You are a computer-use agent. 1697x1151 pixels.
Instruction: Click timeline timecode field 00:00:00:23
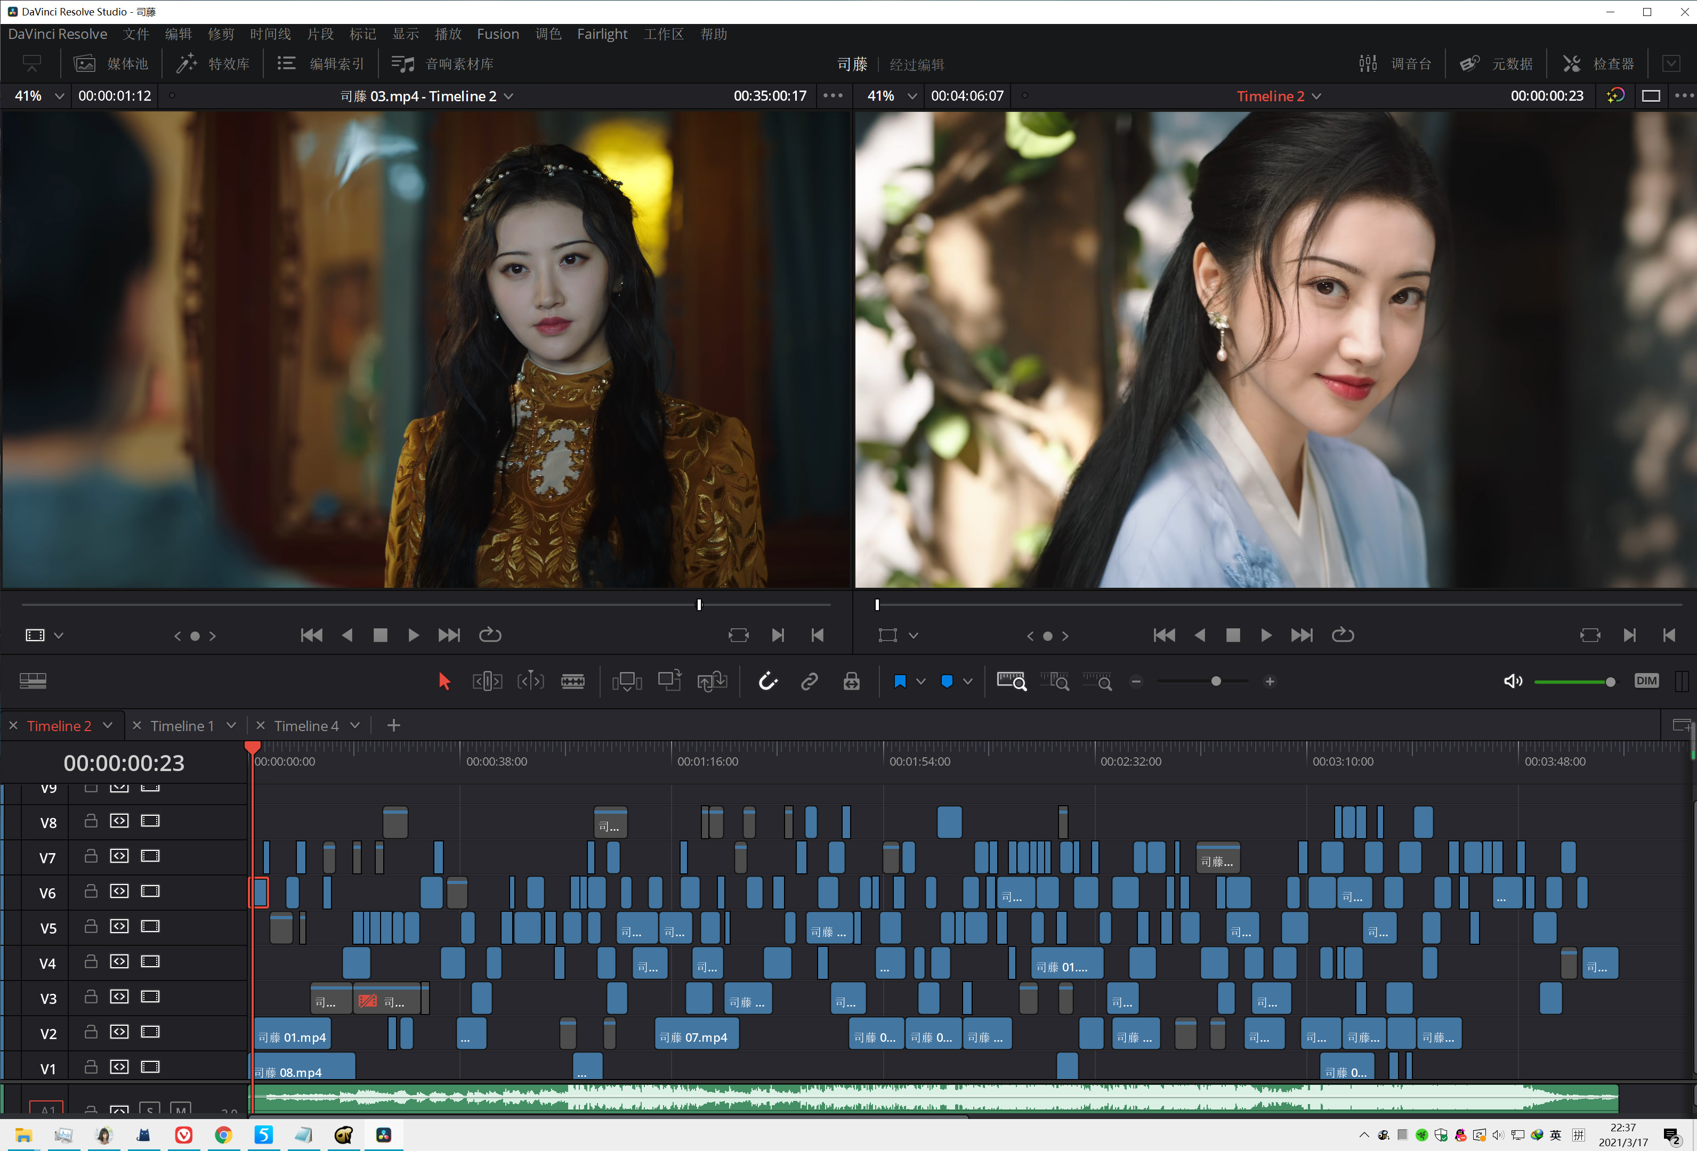tap(124, 764)
